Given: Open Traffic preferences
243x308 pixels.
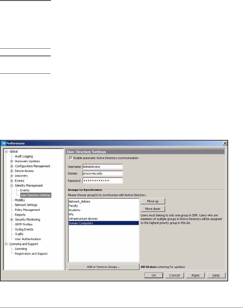Looking at the screenshot, I should (x=19, y=234).
